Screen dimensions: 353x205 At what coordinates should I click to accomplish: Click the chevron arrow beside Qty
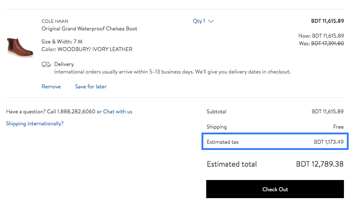(211, 21)
